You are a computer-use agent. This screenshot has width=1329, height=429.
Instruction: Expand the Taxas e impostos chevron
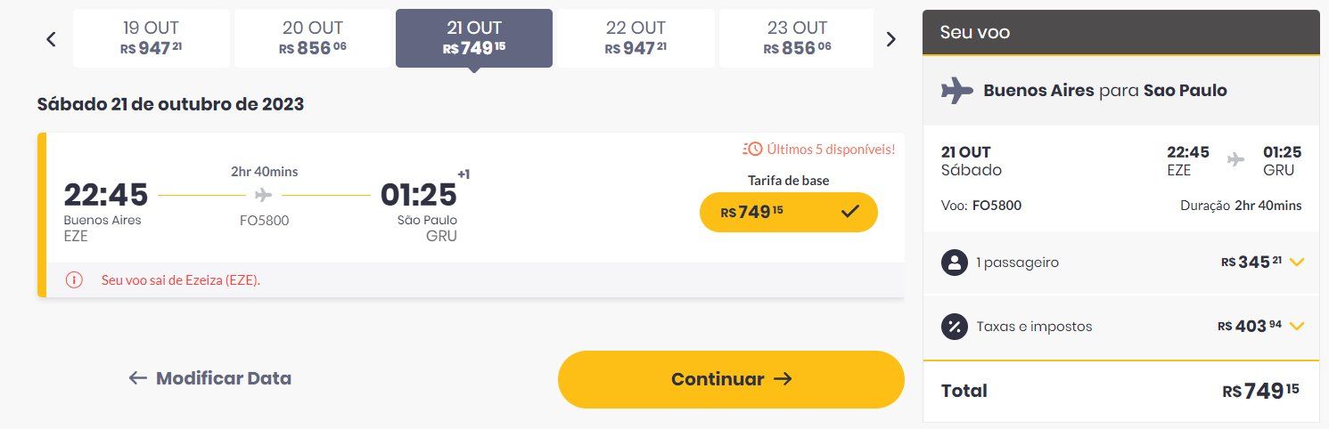click(1297, 327)
